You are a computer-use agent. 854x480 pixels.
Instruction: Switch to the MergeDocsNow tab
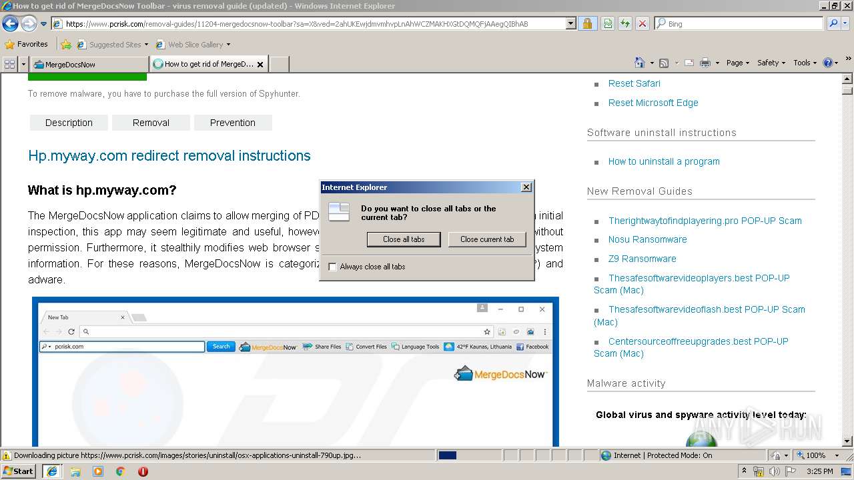tap(89, 64)
